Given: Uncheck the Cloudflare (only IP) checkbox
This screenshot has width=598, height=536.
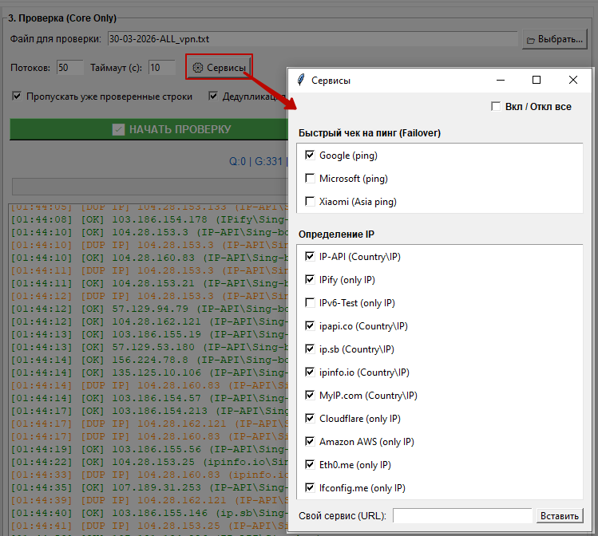Looking at the screenshot, I should [310, 419].
